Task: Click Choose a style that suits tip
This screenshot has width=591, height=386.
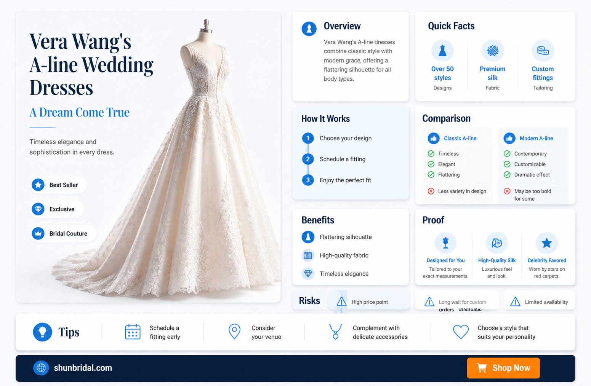Action: pos(506,332)
